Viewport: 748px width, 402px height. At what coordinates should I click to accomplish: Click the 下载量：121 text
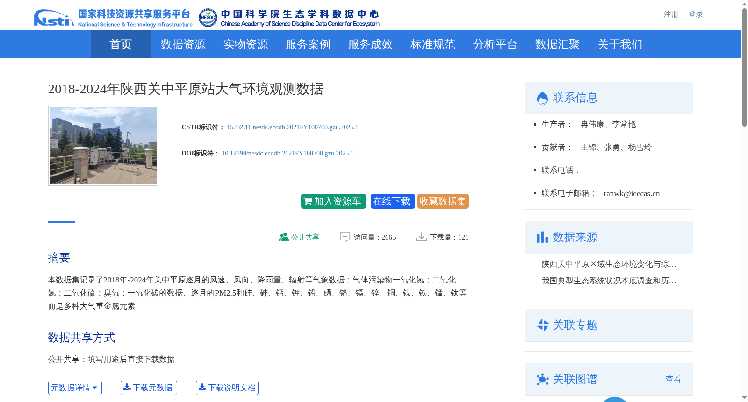coord(449,237)
